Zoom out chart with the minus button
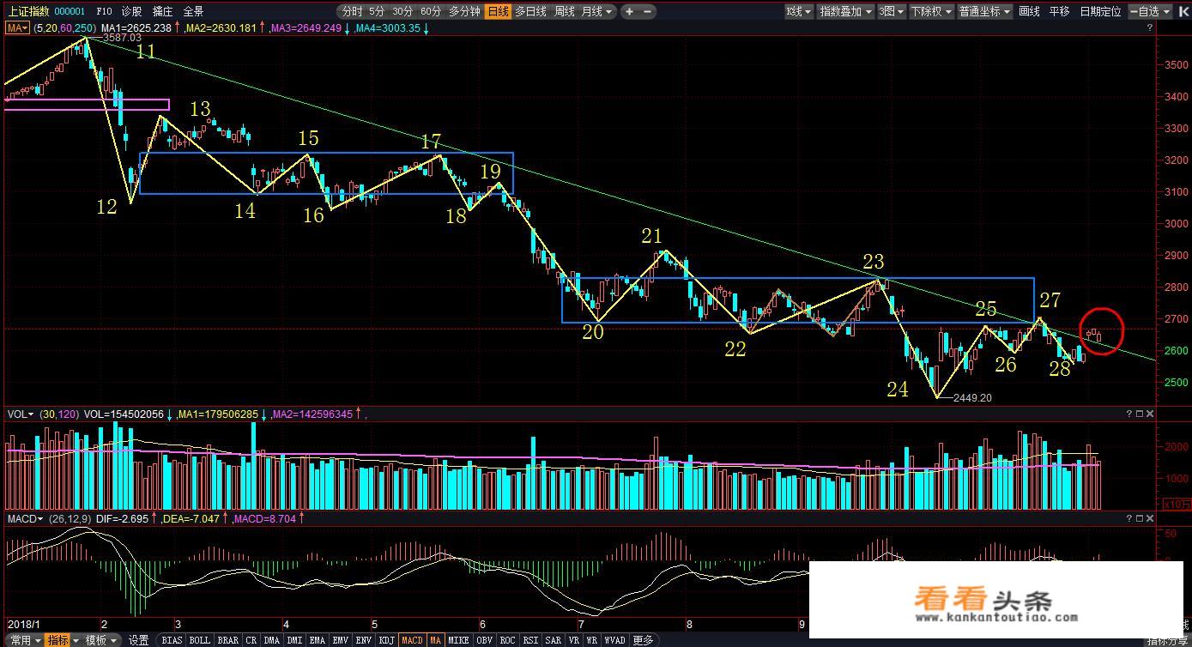Screen dimensions: 1192x647 point(647,12)
